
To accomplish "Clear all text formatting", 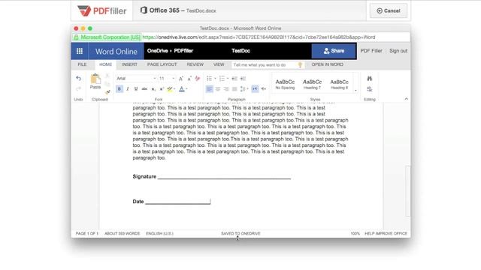I will pyautogui.click(x=198, y=79).
